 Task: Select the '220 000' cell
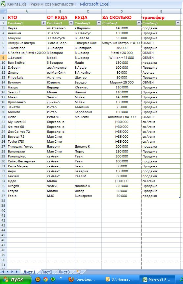(x=121, y=186)
